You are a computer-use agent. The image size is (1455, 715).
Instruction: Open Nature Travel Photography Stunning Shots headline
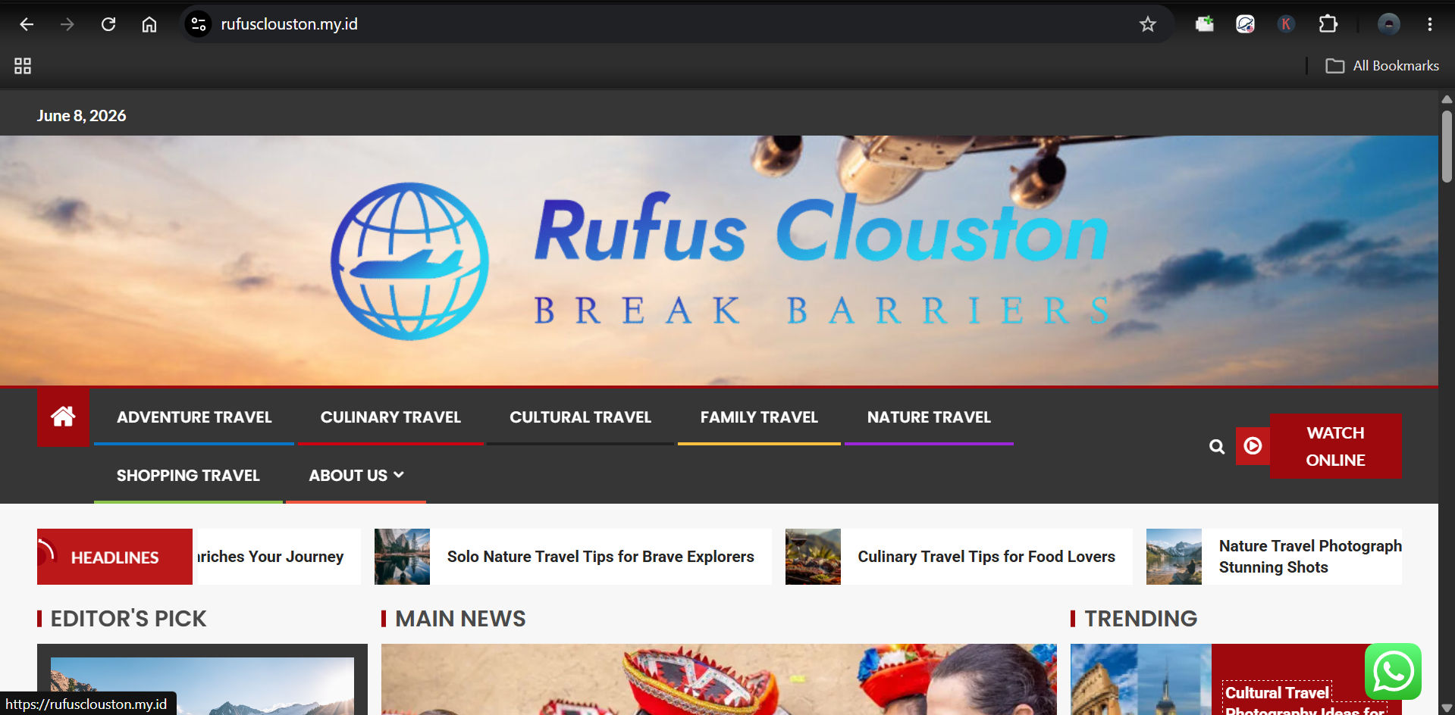pyautogui.click(x=1310, y=557)
